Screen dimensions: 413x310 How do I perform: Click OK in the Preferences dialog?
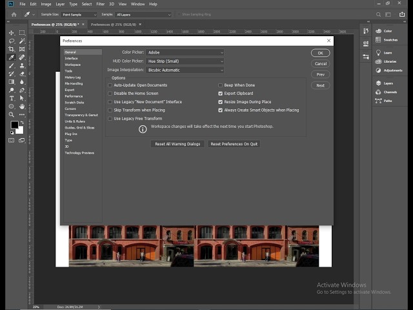[320, 53]
